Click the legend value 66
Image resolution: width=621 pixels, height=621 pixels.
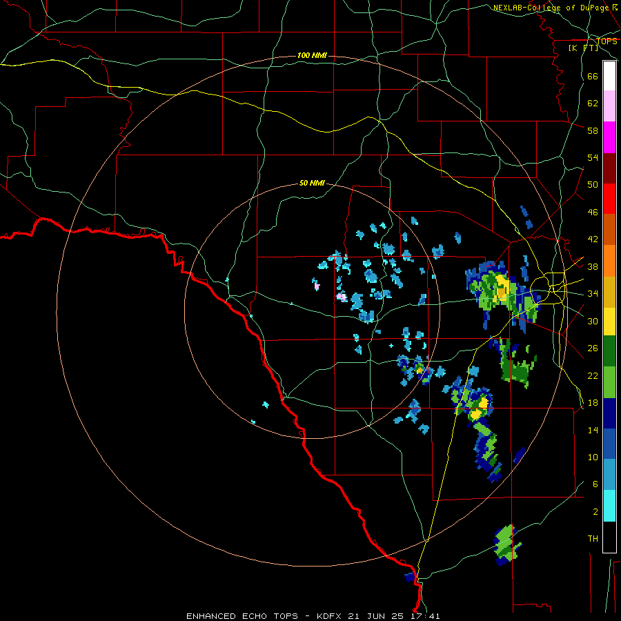(593, 76)
